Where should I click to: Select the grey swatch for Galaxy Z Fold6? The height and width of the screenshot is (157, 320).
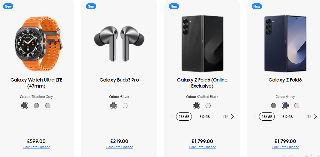[274, 105]
